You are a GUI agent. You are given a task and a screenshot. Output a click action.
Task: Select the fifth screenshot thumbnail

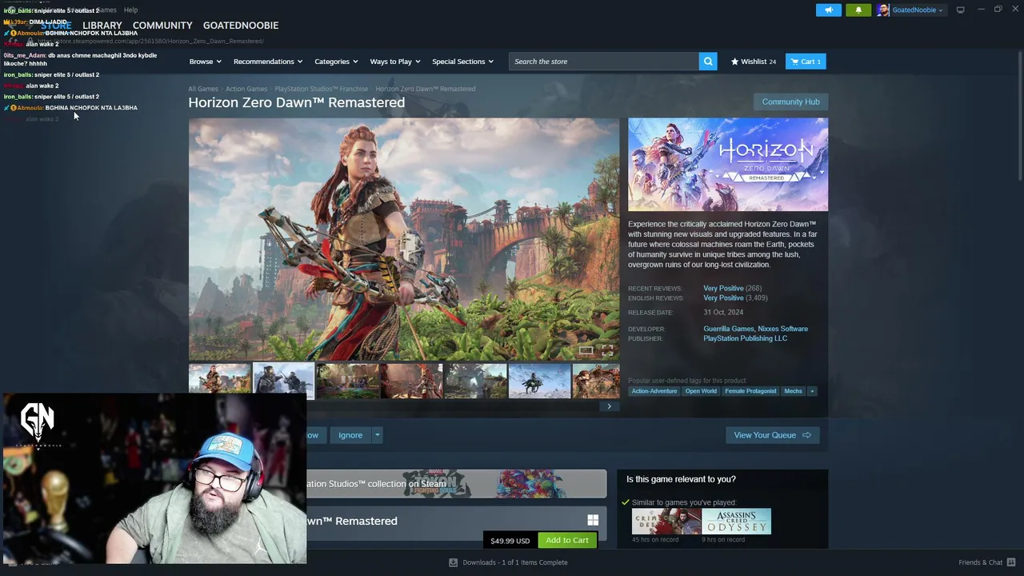pos(476,381)
